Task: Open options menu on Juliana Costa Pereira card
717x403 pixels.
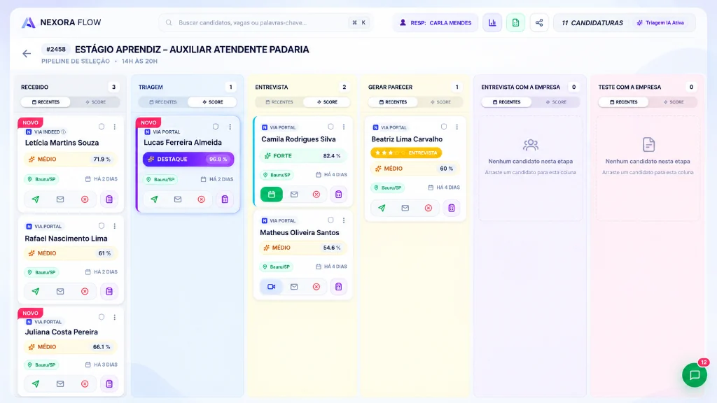Action: [x=115, y=317]
